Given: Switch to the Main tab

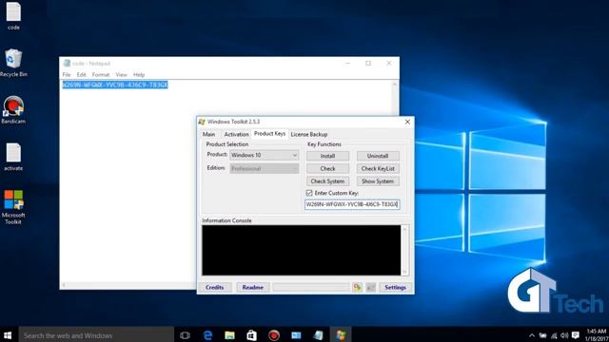Looking at the screenshot, I should (209, 134).
